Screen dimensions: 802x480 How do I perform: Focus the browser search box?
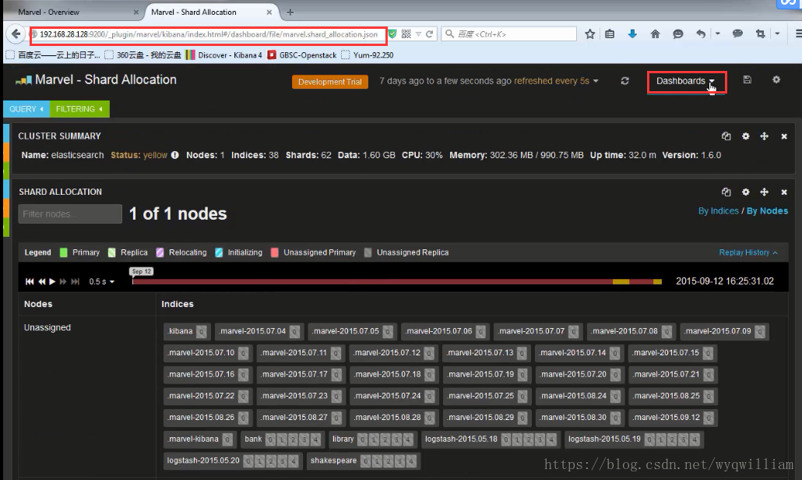[509, 34]
